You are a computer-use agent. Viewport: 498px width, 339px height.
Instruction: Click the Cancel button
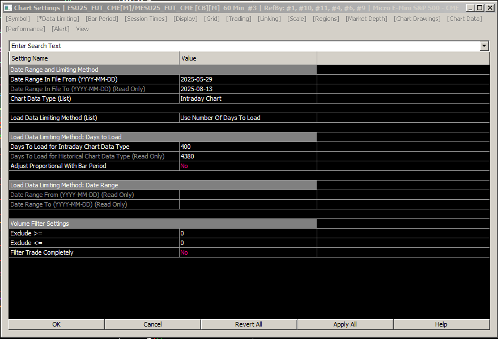[x=152, y=324]
